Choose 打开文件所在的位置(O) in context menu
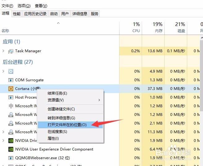Image resolution: width=203 pixels, height=166 pixels. (x=71, y=125)
